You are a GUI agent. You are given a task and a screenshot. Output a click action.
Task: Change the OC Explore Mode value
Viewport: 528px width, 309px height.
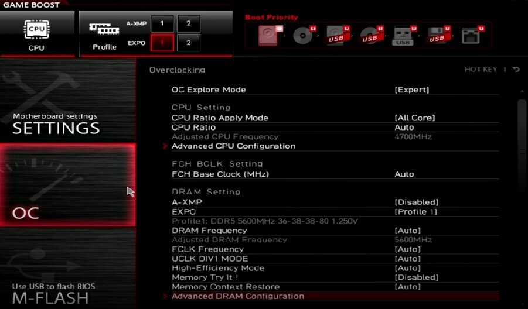tap(411, 90)
